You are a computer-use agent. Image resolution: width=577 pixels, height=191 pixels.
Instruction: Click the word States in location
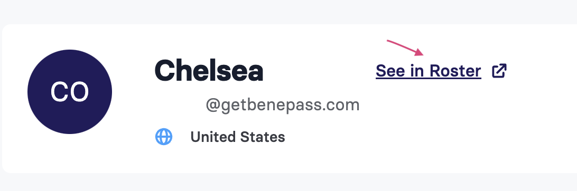coord(263,137)
